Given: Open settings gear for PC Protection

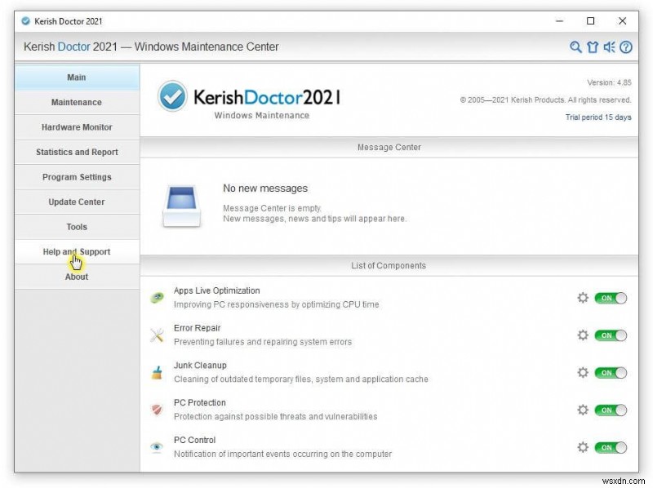Looking at the screenshot, I should (583, 410).
